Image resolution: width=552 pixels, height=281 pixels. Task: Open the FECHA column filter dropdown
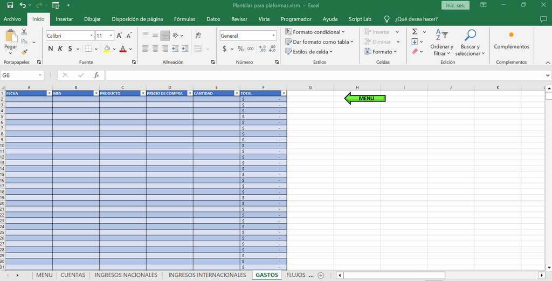point(49,93)
